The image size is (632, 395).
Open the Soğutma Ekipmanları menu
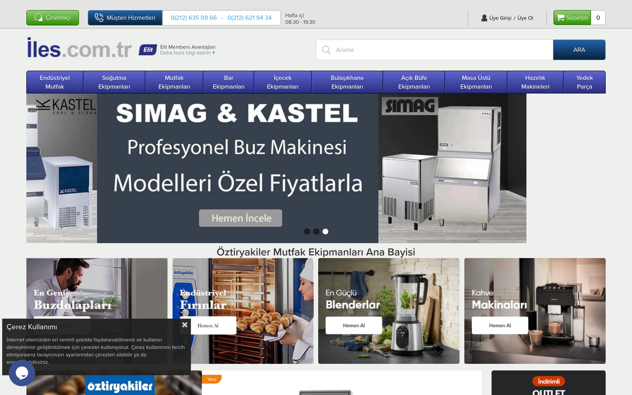(x=114, y=82)
